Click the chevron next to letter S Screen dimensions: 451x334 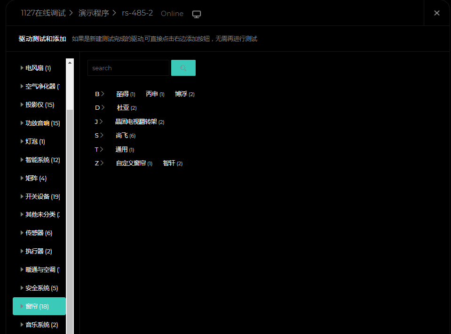click(x=102, y=136)
